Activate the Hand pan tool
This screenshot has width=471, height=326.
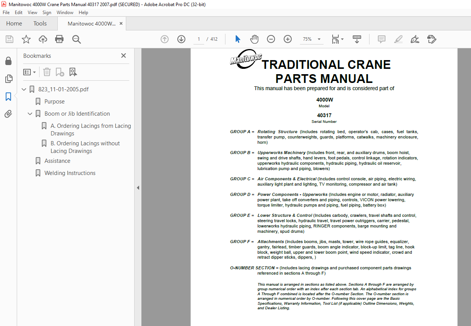[254, 39]
